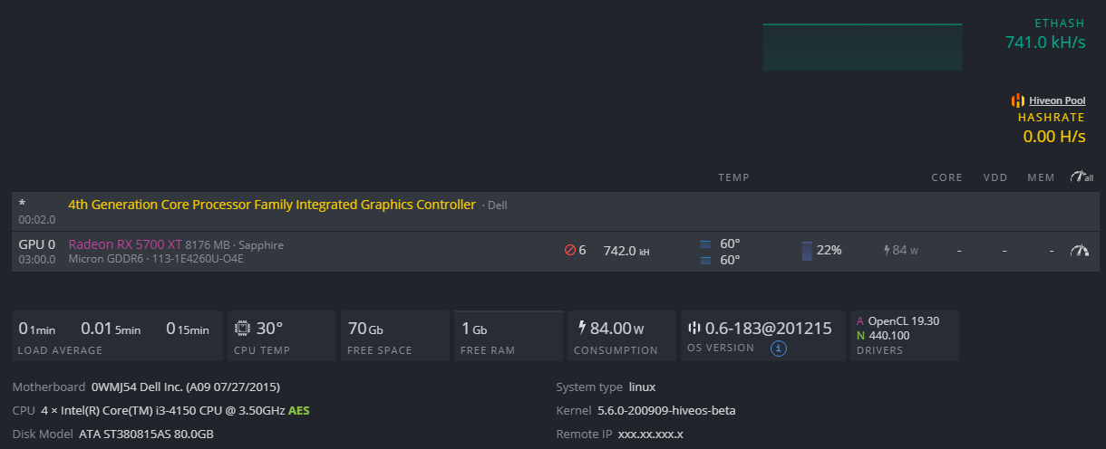Click the Hiveon Pool logo icon
Viewport: 1106px width, 449px height.
click(1018, 100)
